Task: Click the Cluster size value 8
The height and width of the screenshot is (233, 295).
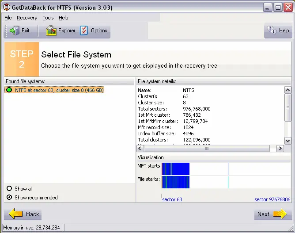Action: (184, 103)
